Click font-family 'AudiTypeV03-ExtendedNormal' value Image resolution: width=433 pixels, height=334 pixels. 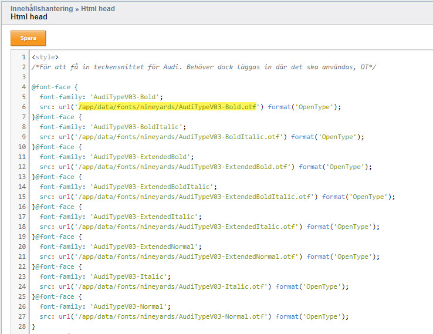coord(146,247)
